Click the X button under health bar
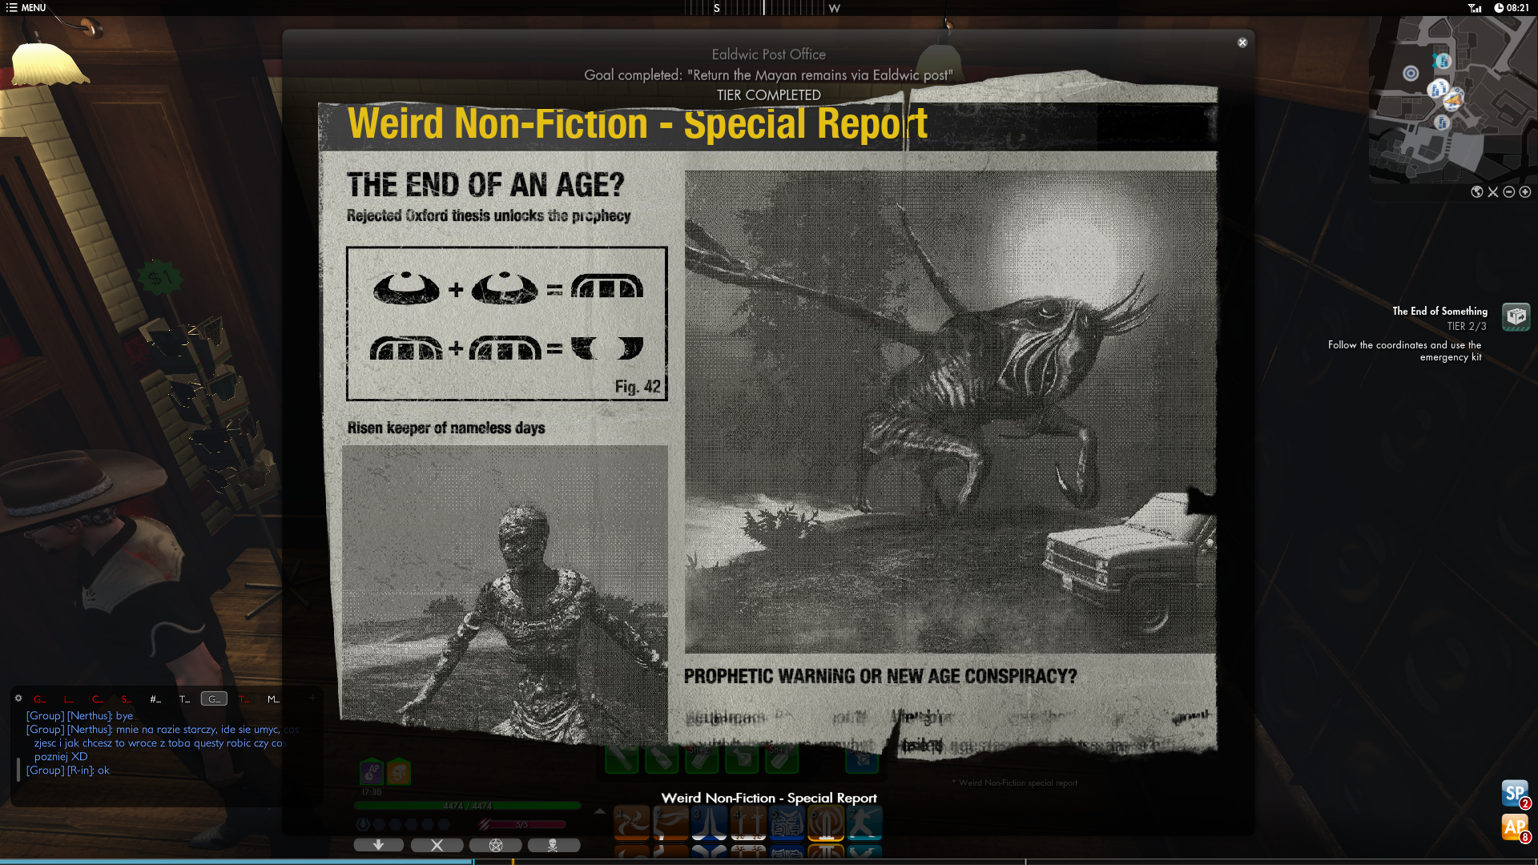The image size is (1538, 865). tap(437, 845)
